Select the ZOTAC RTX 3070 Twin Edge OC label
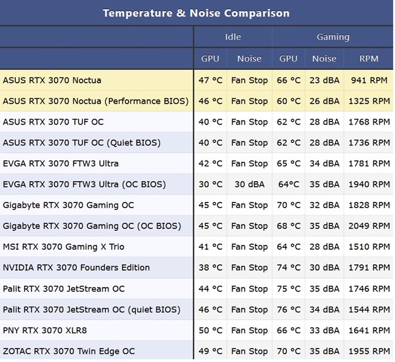Screen dimensions: 395x362 click(69, 352)
